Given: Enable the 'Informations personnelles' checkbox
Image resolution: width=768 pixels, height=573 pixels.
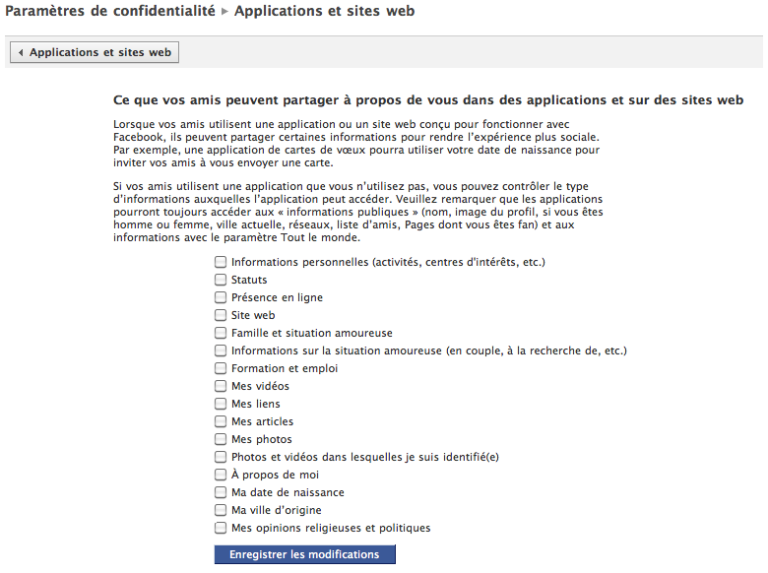Looking at the screenshot, I should pyautogui.click(x=221, y=262).
